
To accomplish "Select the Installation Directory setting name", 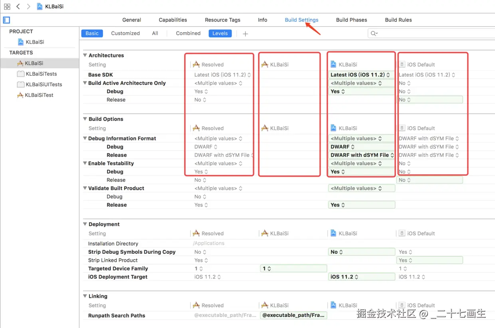I will 113,243.
